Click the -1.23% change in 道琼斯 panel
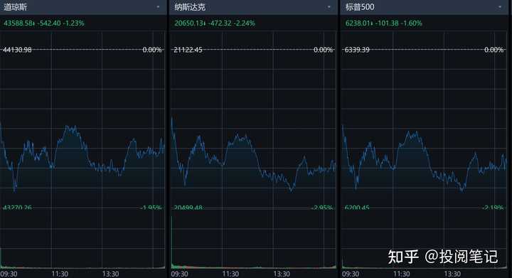Image resolution: width=512 pixels, height=278 pixels. [74, 23]
